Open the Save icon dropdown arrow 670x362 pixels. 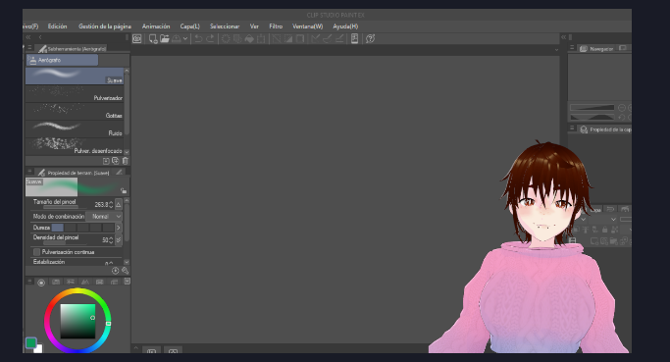[185, 39]
